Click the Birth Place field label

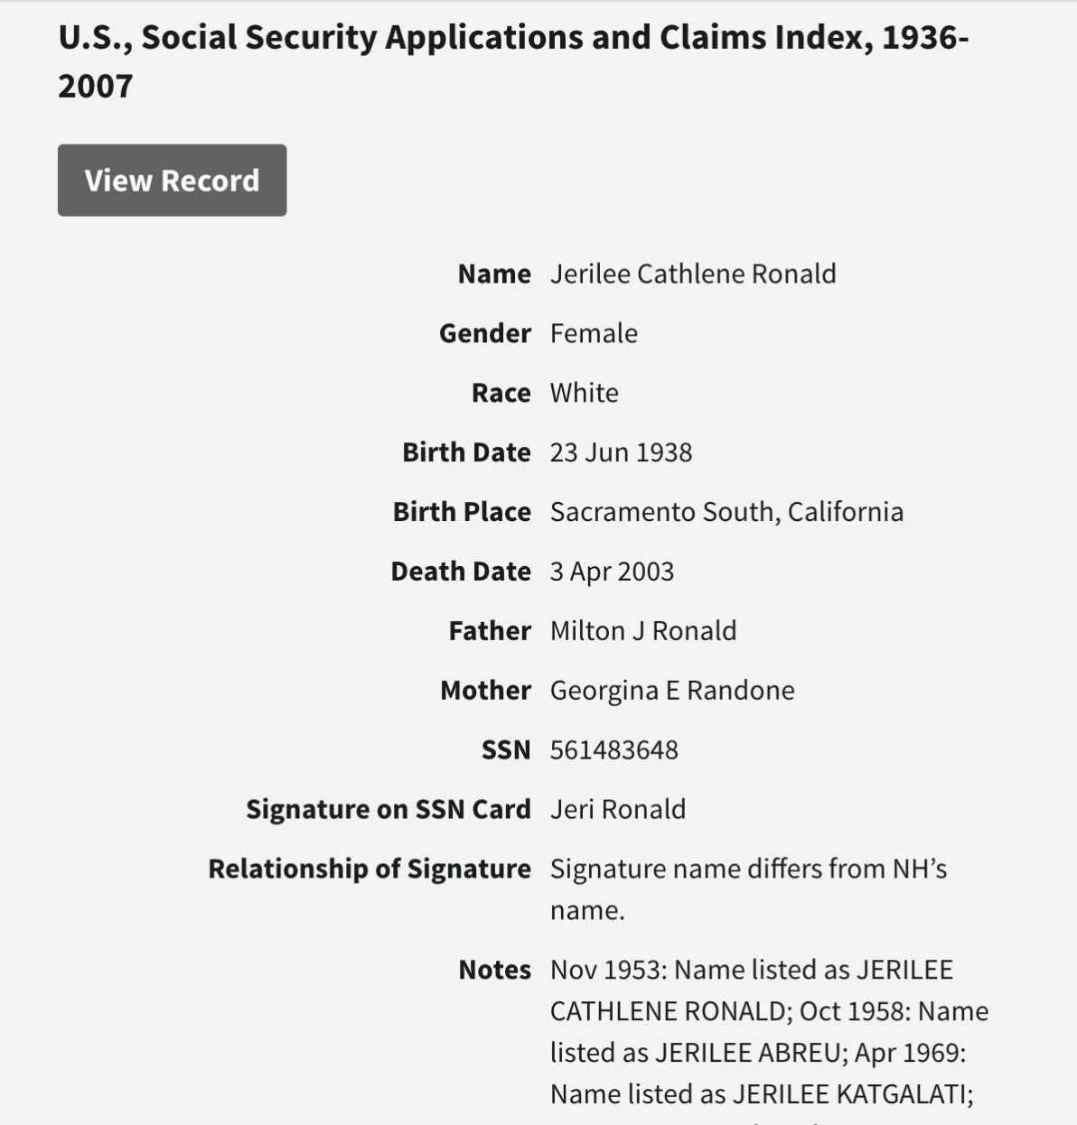[x=462, y=512]
